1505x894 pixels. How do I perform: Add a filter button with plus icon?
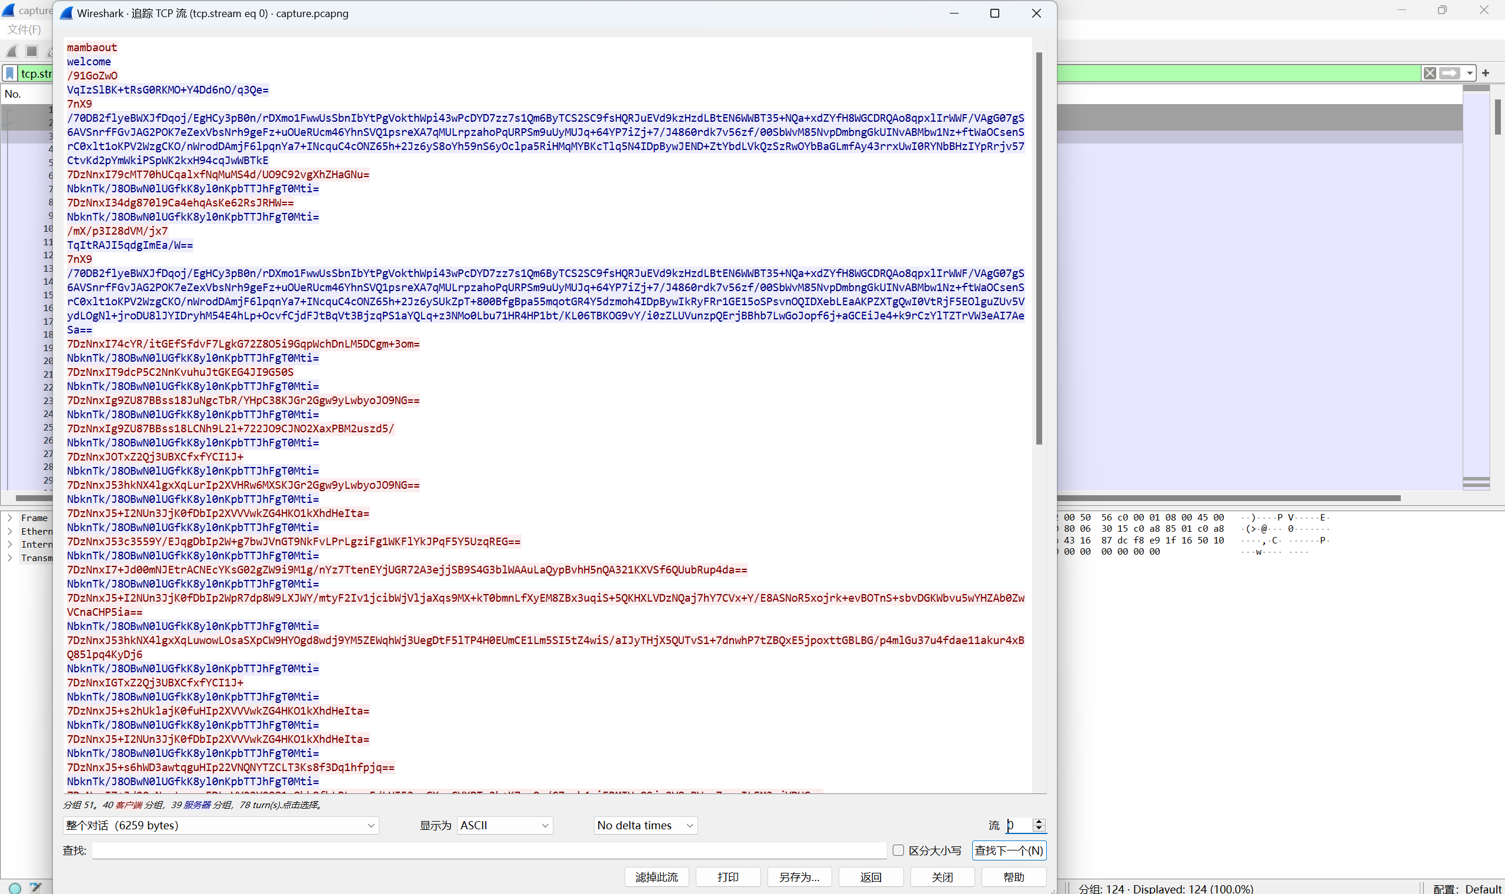coord(1486,73)
